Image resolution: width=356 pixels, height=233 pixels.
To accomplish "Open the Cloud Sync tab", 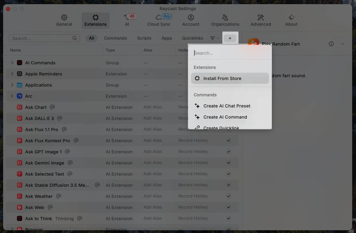I will [159, 21].
